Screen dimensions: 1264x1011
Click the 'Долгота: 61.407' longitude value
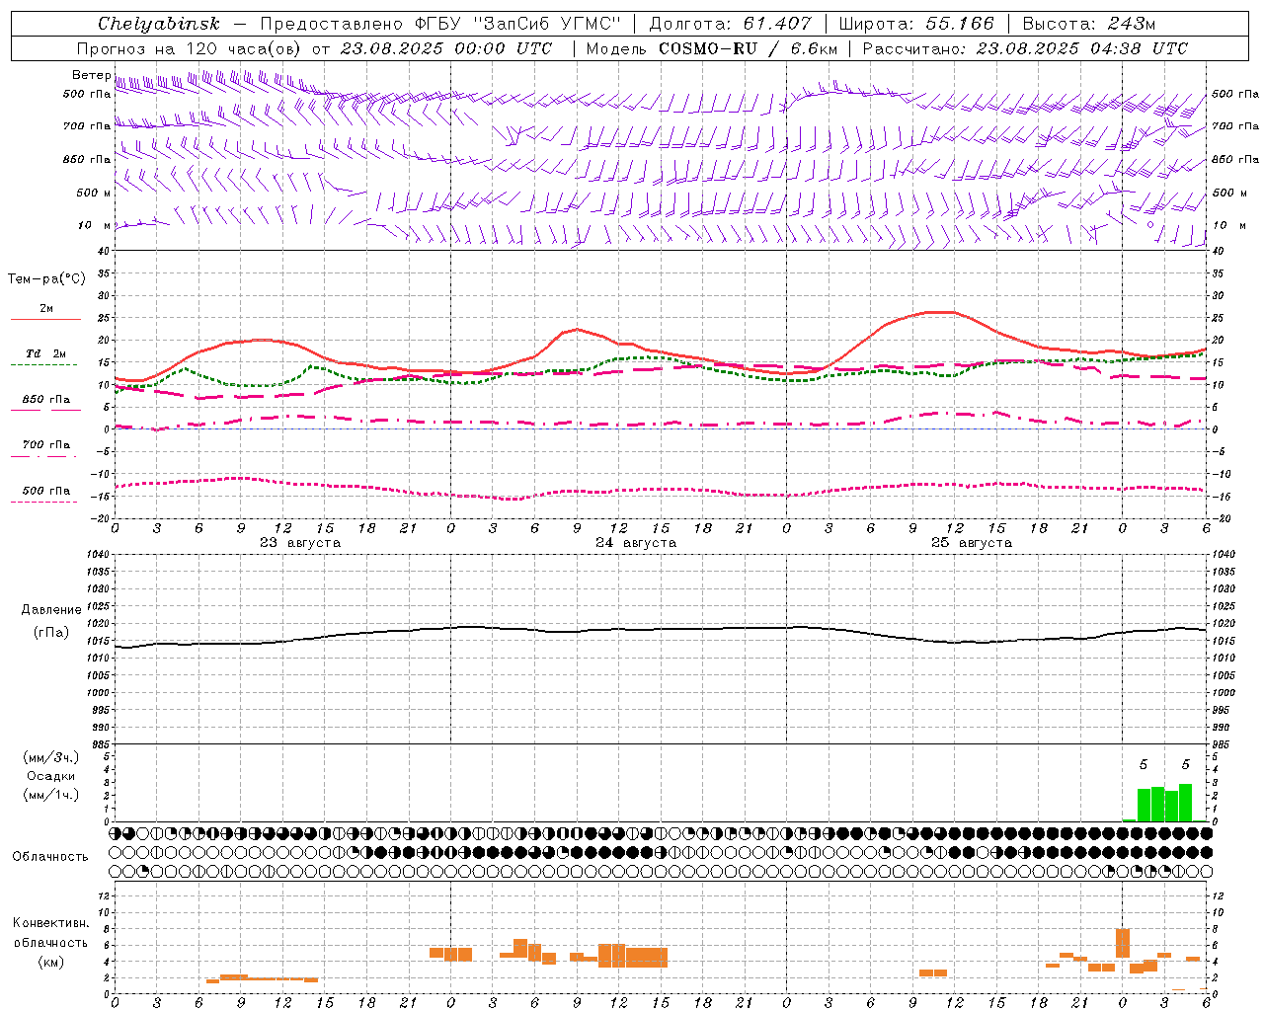pyautogui.click(x=731, y=24)
